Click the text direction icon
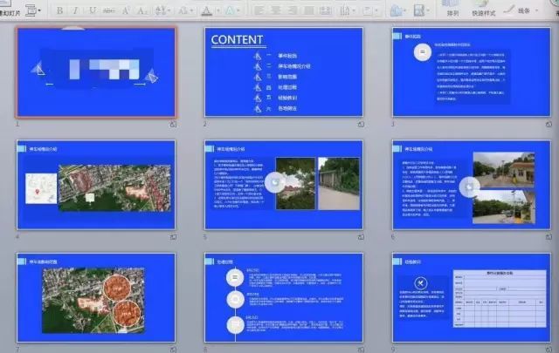 [367, 10]
